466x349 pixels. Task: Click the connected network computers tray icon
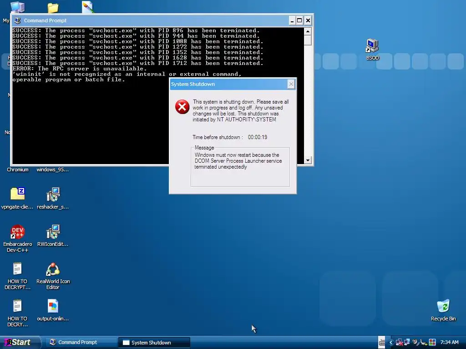pyautogui.click(x=407, y=342)
